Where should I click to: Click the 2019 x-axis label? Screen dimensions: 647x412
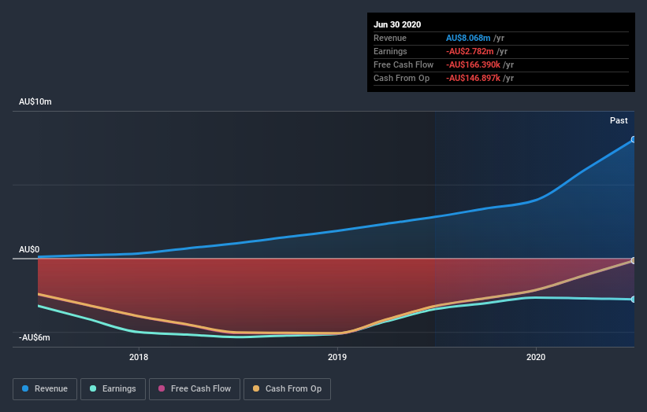click(x=337, y=357)
